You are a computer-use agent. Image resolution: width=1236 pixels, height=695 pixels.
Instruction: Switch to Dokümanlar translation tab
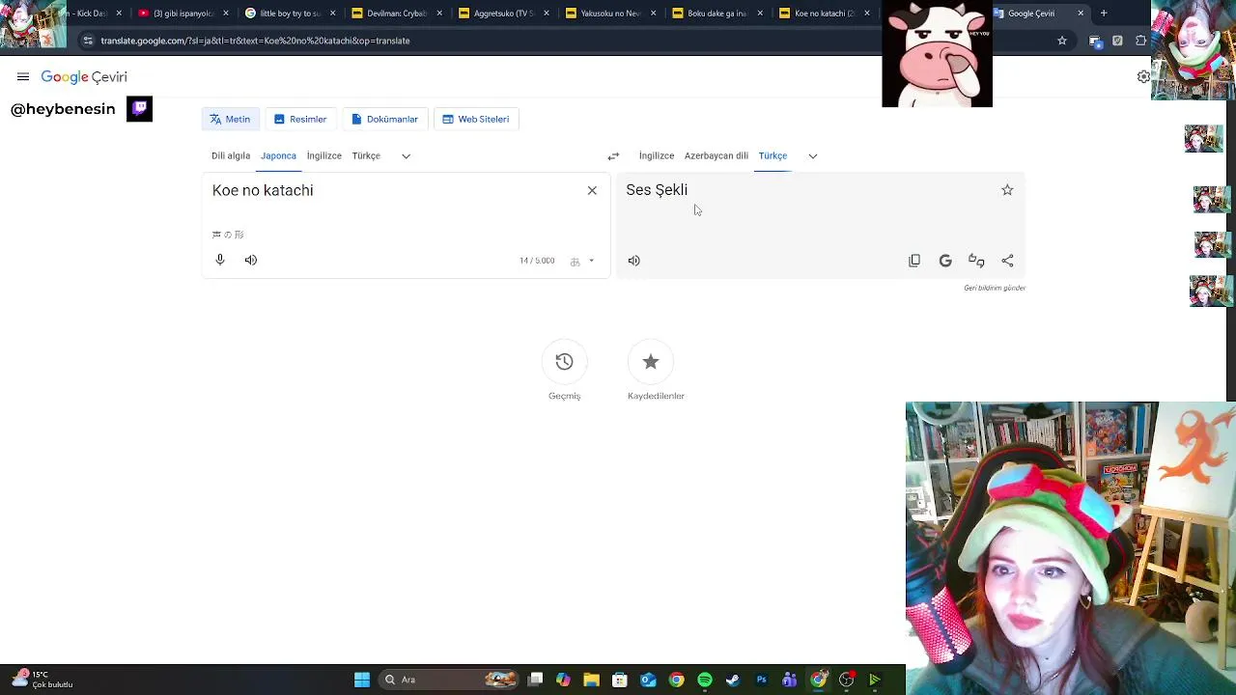pyautogui.click(x=384, y=119)
